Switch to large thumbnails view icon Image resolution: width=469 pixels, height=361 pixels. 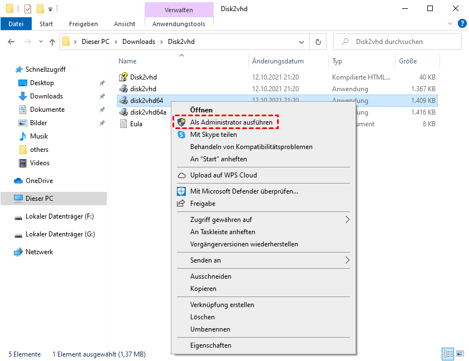tap(460, 354)
